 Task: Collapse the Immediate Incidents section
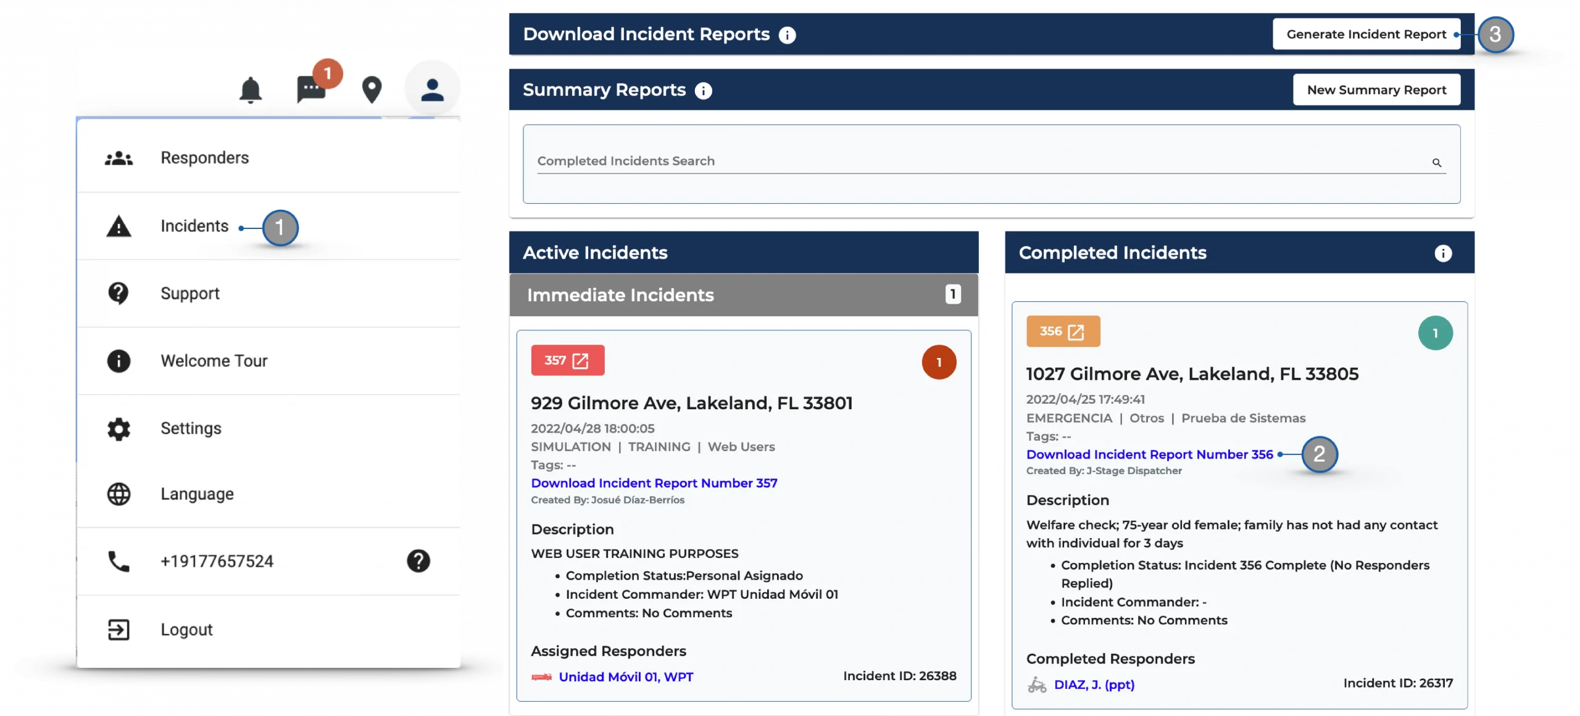[x=743, y=295]
